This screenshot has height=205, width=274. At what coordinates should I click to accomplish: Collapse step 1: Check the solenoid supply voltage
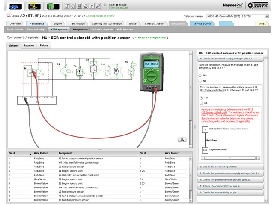230,59
